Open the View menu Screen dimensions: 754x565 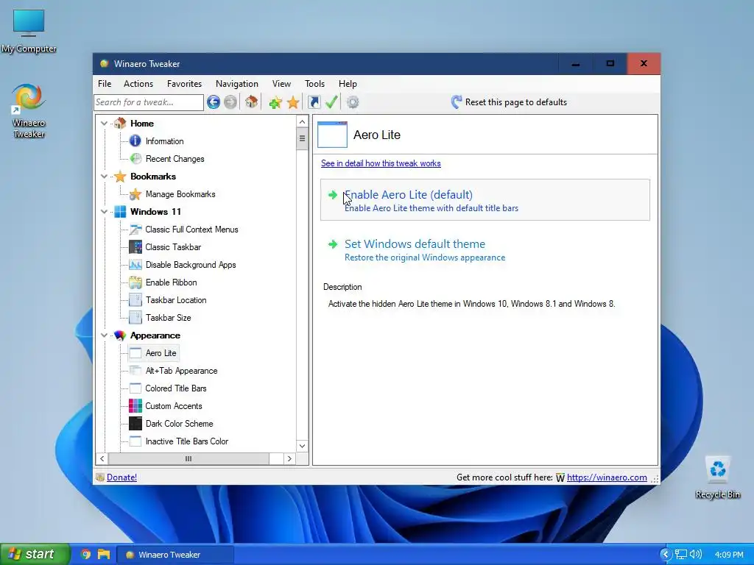(x=281, y=84)
